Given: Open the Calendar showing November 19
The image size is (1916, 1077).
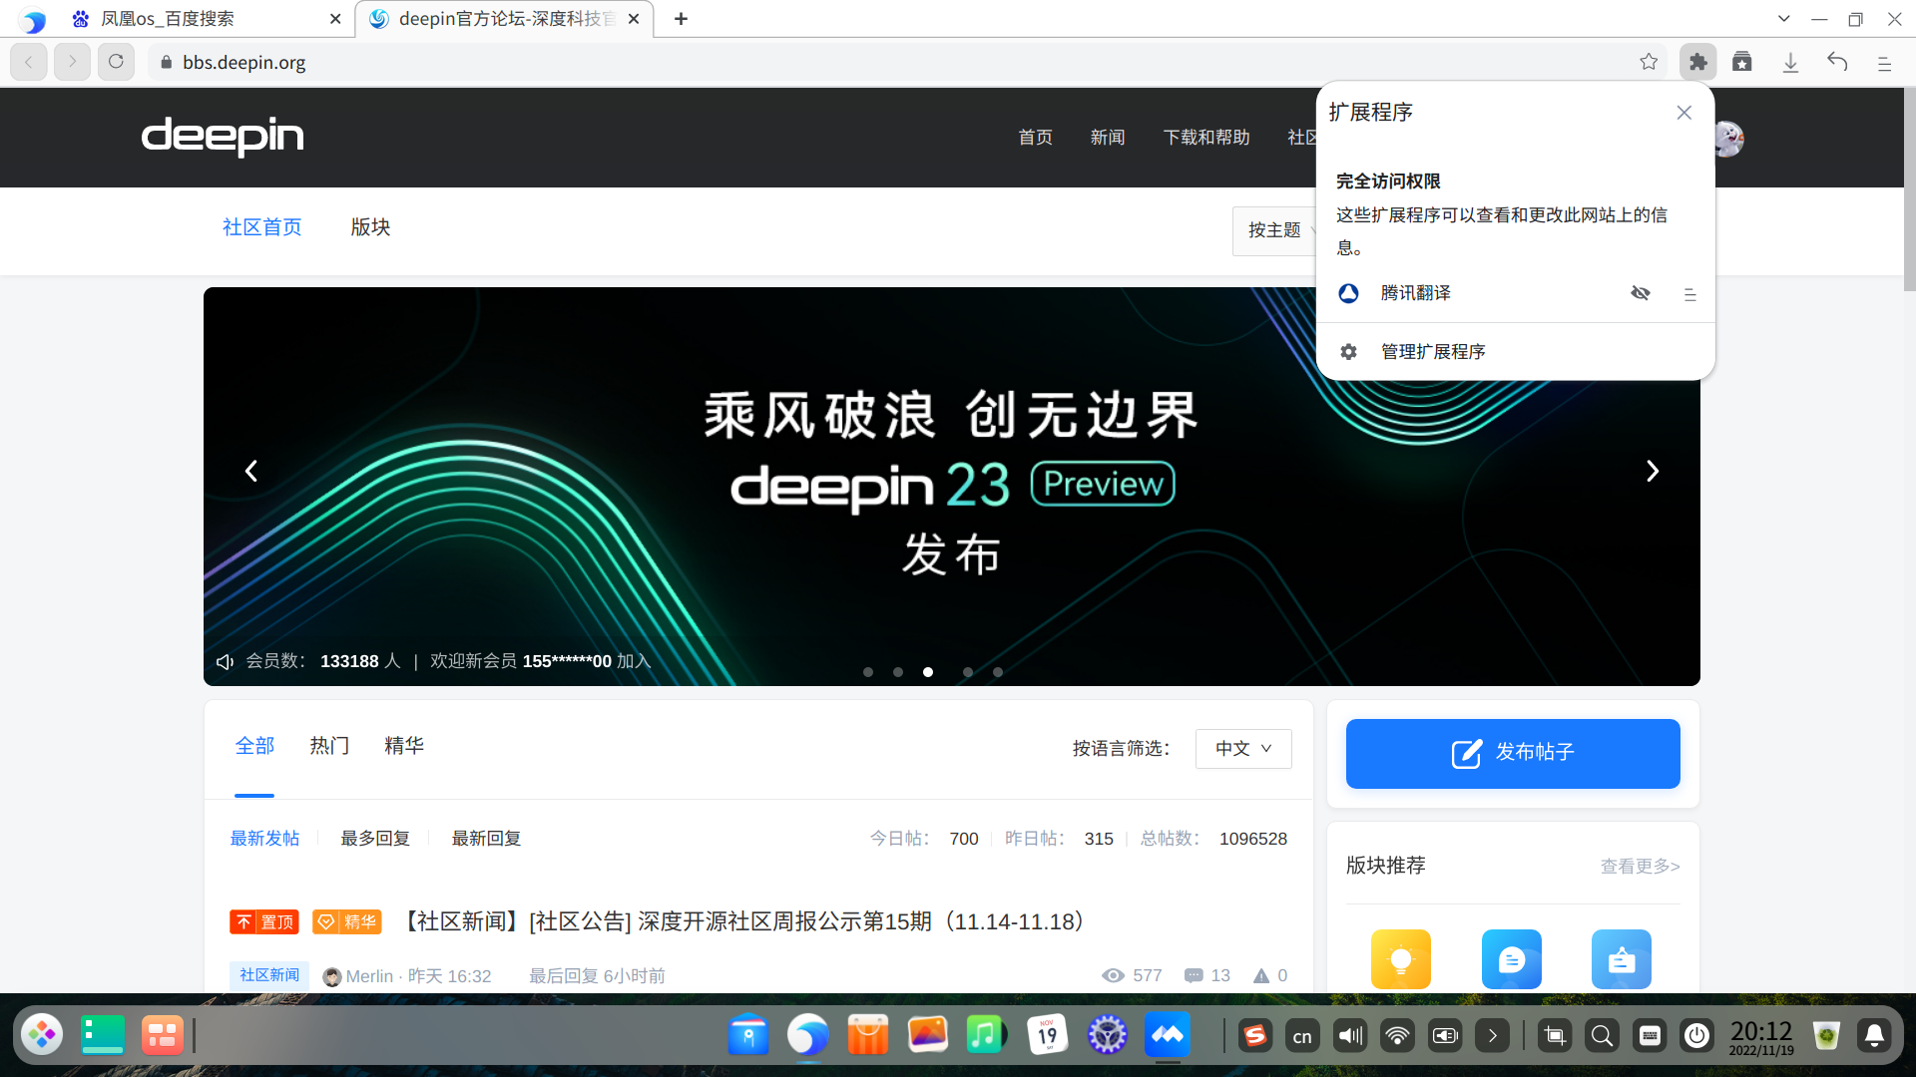Looking at the screenshot, I should (1047, 1035).
